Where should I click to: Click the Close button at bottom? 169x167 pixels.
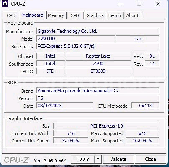point(150,159)
